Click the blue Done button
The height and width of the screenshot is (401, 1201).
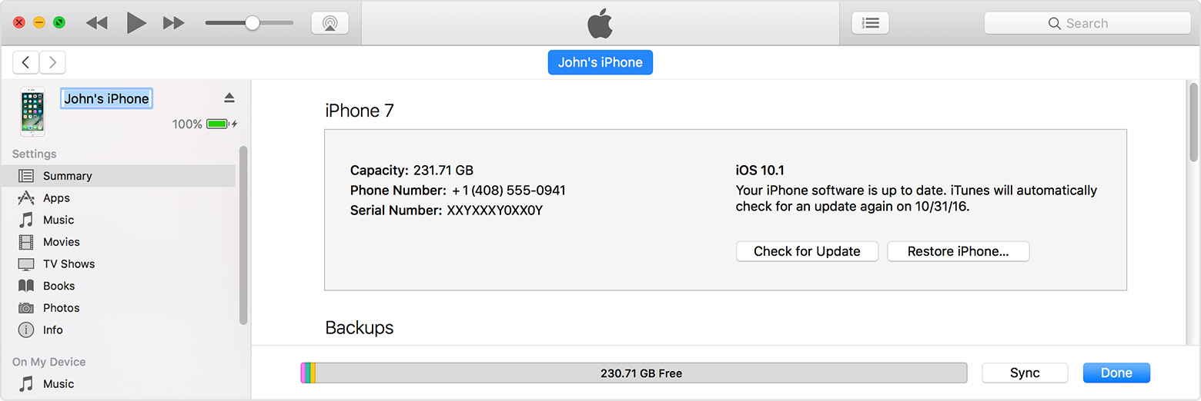pyautogui.click(x=1116, y=373)
